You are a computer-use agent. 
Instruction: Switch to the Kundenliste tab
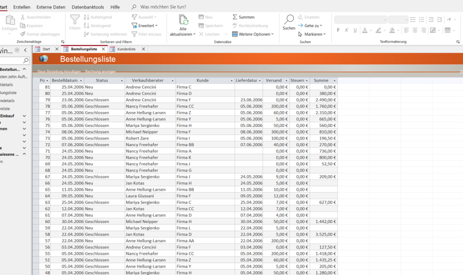coord(126,49)
